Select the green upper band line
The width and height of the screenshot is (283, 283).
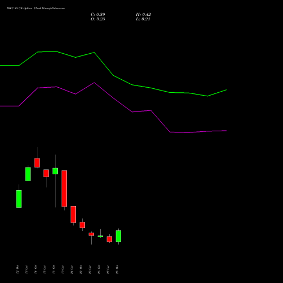tap(113, 75)
